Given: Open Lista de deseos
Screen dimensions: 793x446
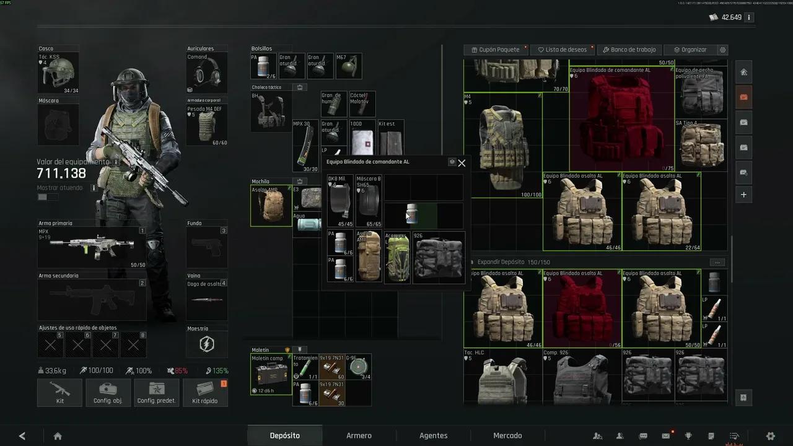Looking at the screenshot, I should coord(563,50).
